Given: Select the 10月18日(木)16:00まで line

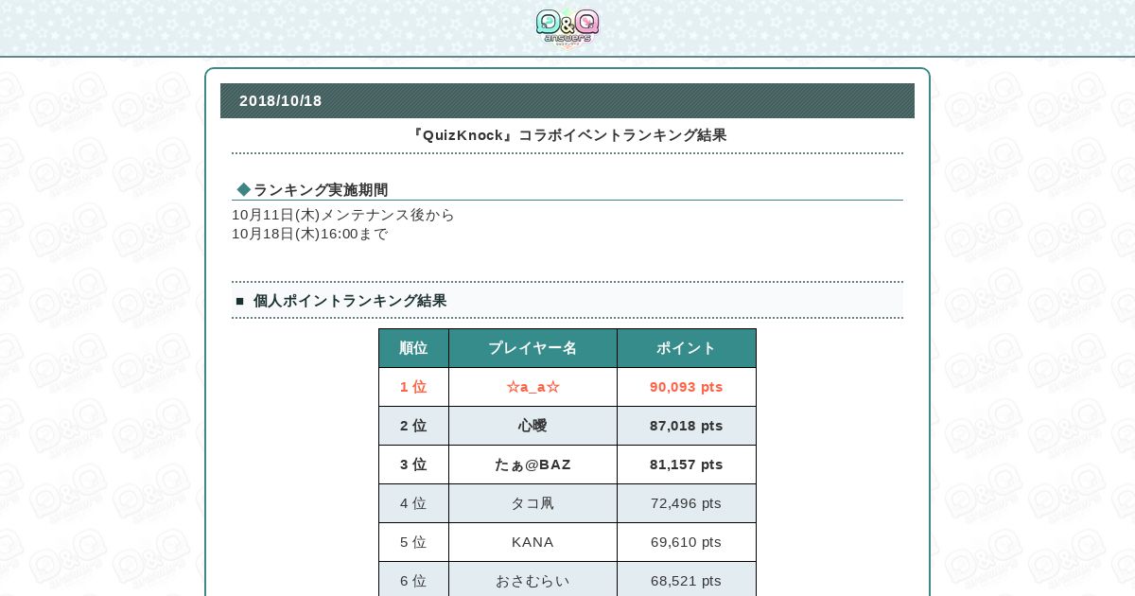Looking at the screenshot, I should tap(310, 234).
